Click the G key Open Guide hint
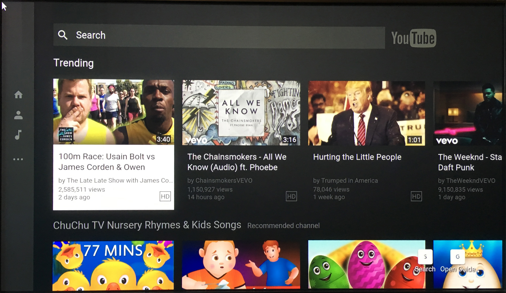Image resolution: width=506 pixels, height=293 pixels. pos(458,261)
